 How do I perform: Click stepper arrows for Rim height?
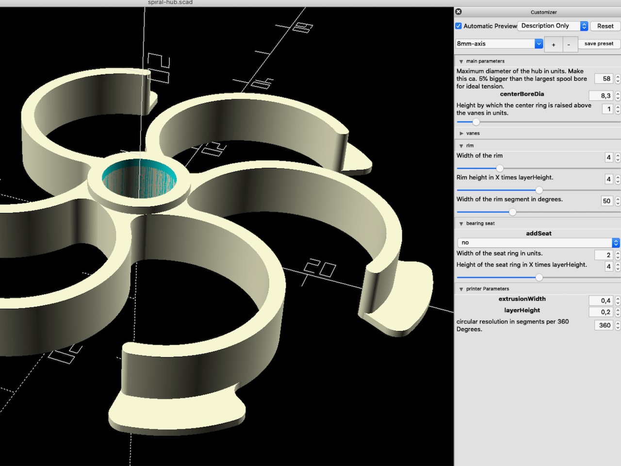coord(617,179)
